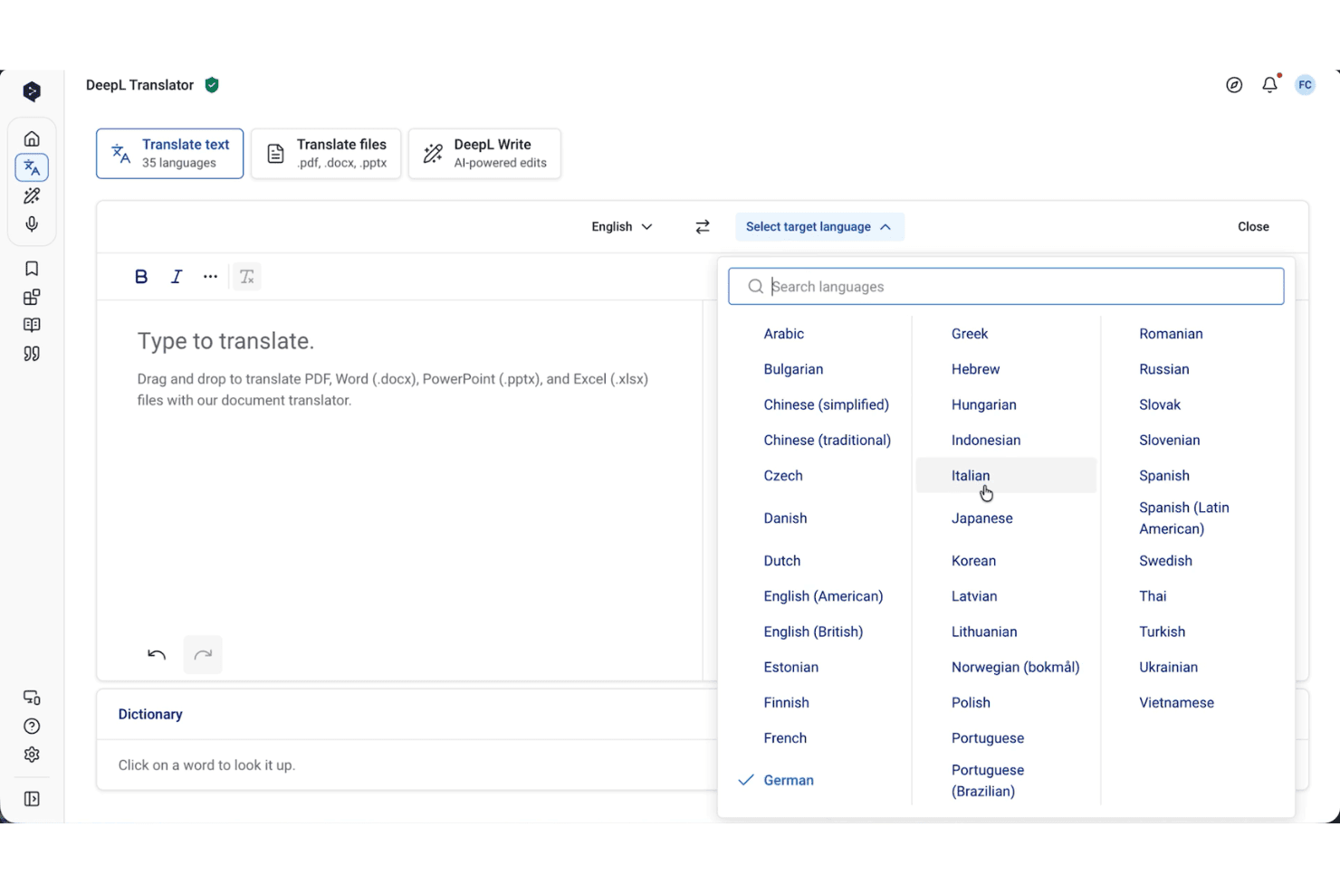The height and width of the screenshot is (893, 1340).
Task: Expand more formatting options ellipsis
Action: pyautogui.click(x=211, y=277)
